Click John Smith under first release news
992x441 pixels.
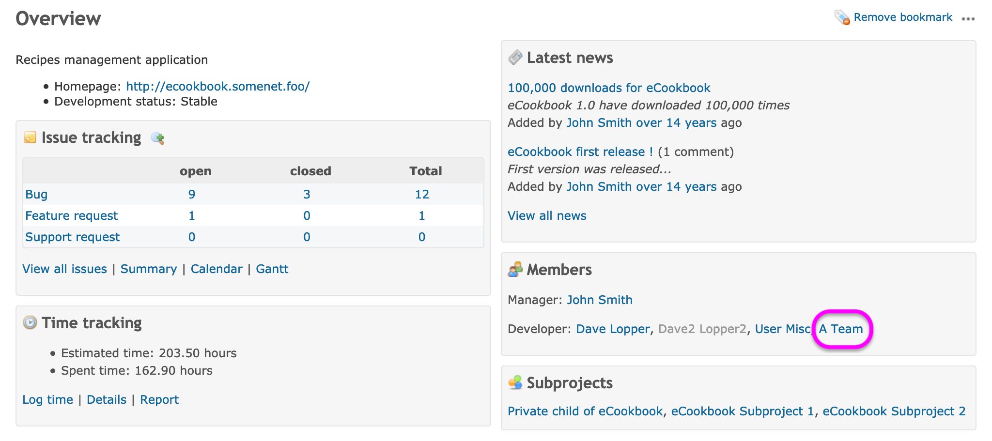pos(599,186)
